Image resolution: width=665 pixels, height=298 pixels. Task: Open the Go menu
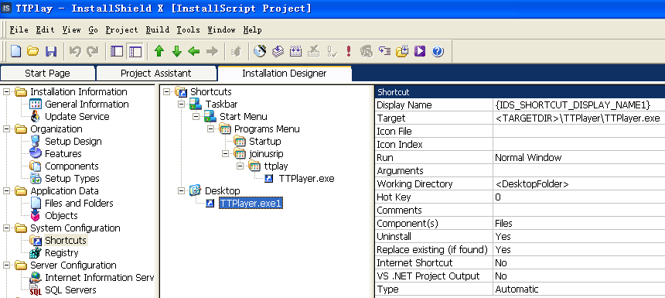(x=94, y=29)
